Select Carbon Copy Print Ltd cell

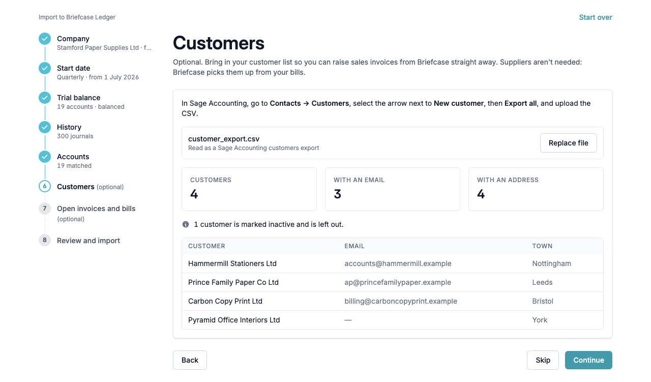[225, 301]
